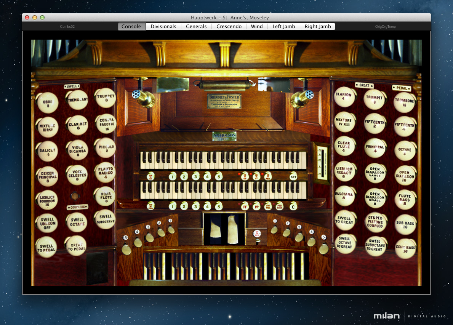Viewport: 453px width, 325px height.
Task: Click piston 1 below the lower keyboard
Action: [173, 206]
